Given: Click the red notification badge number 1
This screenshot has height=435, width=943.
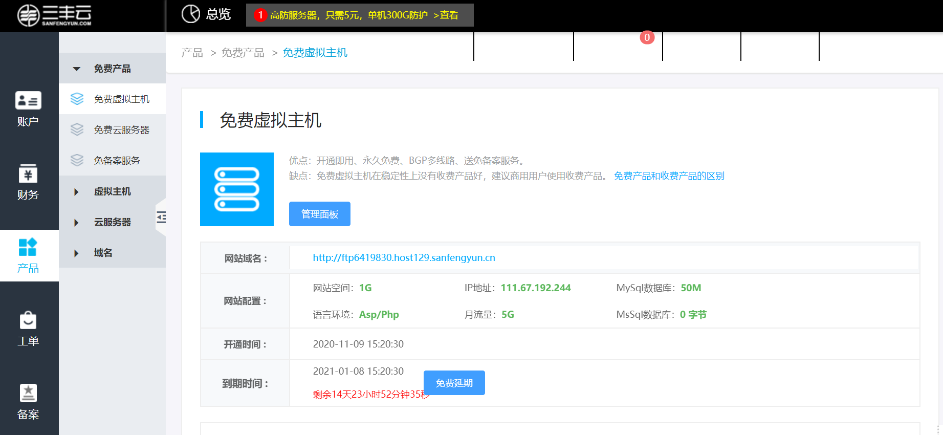Looking at the screenshot, I should pyautogui.click(x=260, y=15).
